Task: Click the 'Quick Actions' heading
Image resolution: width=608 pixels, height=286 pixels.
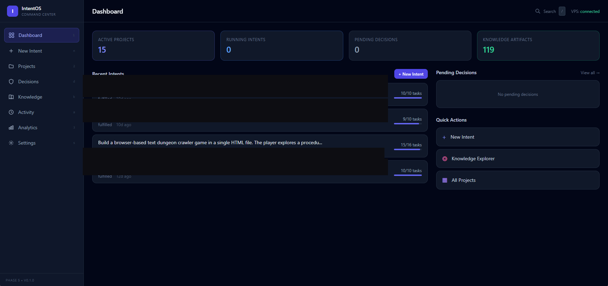Action: 451,120
